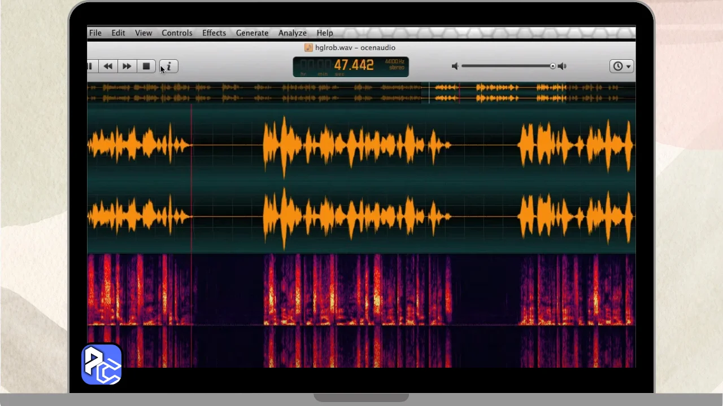The height and width of the screenshot is (406, 723).
Task: Open the clock history dropdown
Action: pyautogui.click(x=621, y=67)
